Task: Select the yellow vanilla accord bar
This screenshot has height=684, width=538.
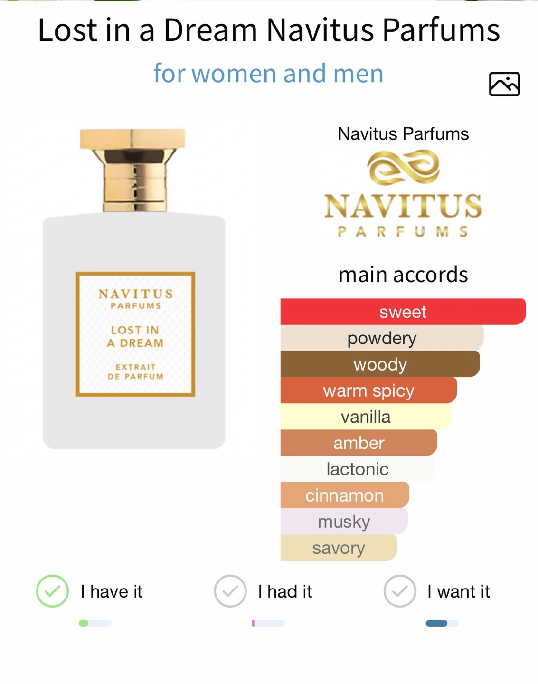Action: click(366, 417)
